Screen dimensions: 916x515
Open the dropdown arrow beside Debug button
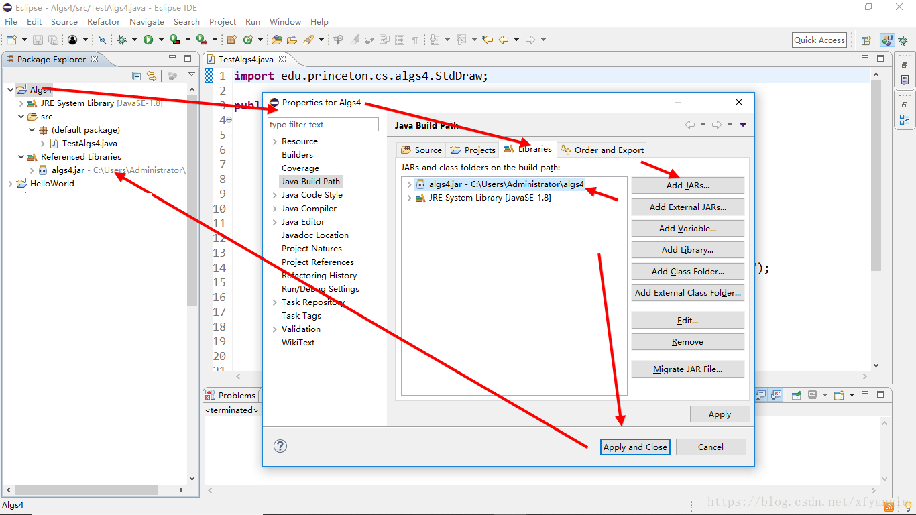tap(134, 40)
